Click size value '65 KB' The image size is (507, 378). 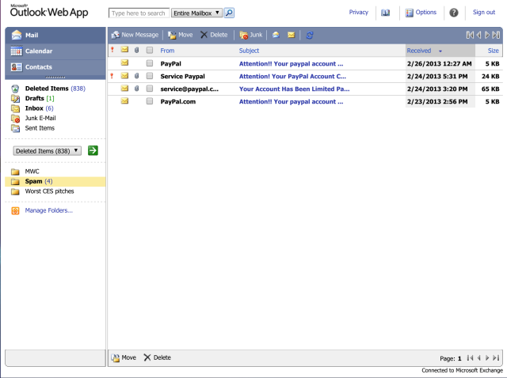tap(490, 89)
